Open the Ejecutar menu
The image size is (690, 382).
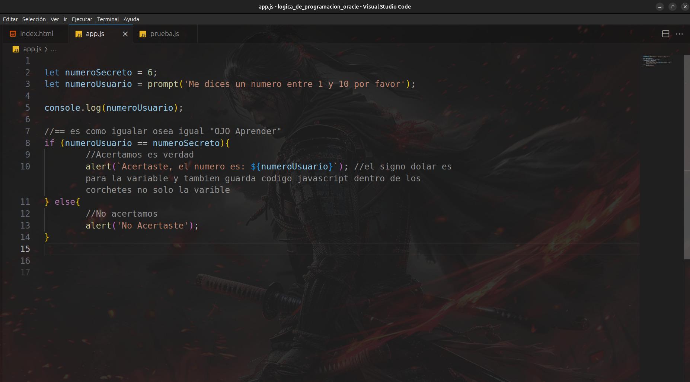point(82,19)
